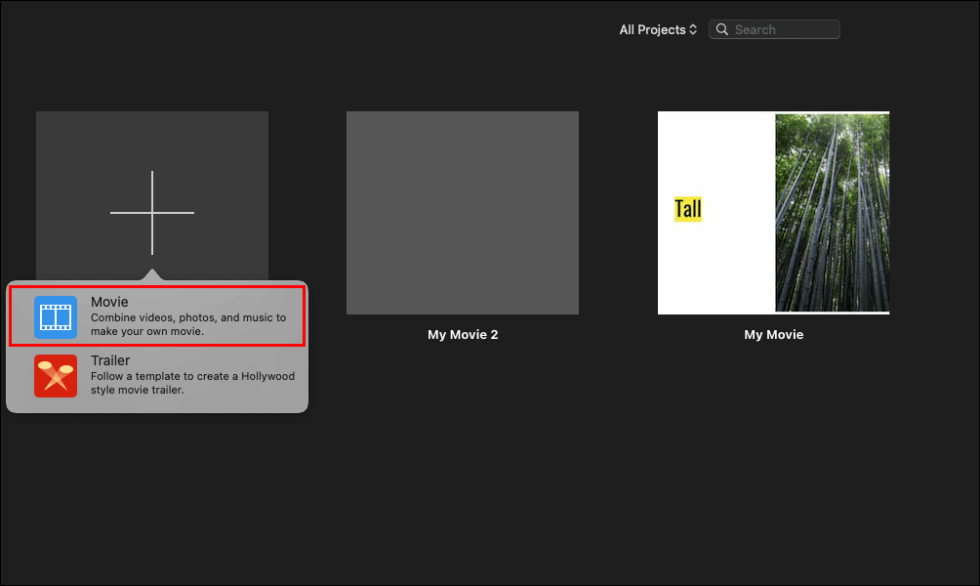Click the Tall title in the preview
This screenshot has width=980, height=586.
pos(686,208)
